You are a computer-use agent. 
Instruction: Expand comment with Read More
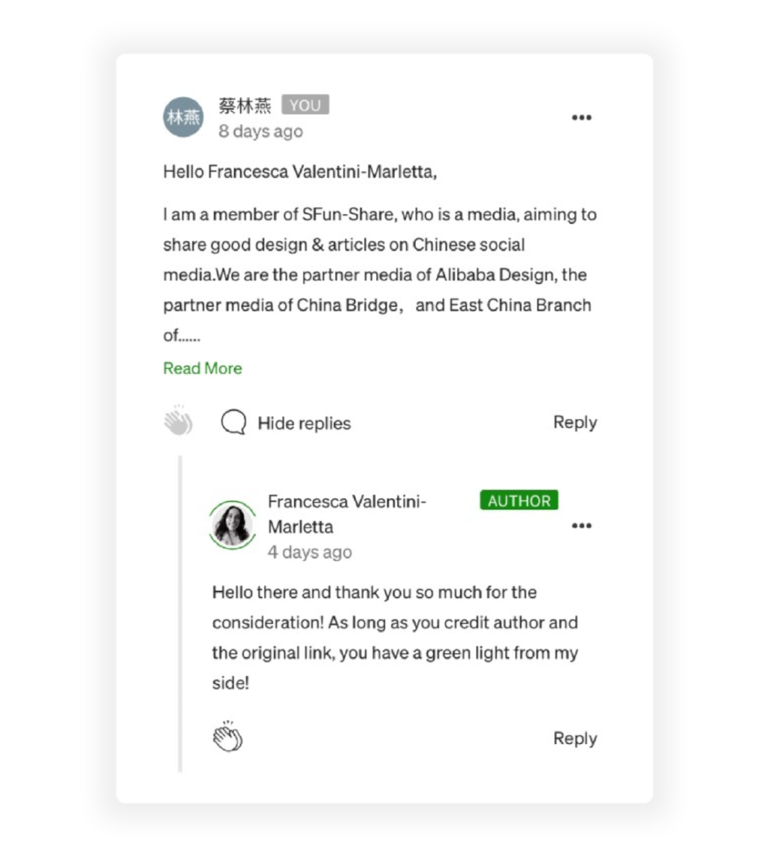(x=202, y=368)
